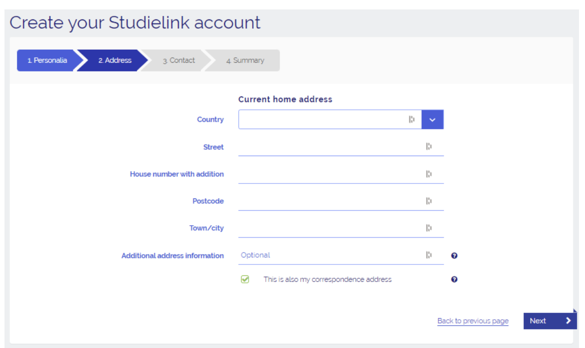
Task: Follow the 'Back to previous page' link
Action: tap(473, 321)
